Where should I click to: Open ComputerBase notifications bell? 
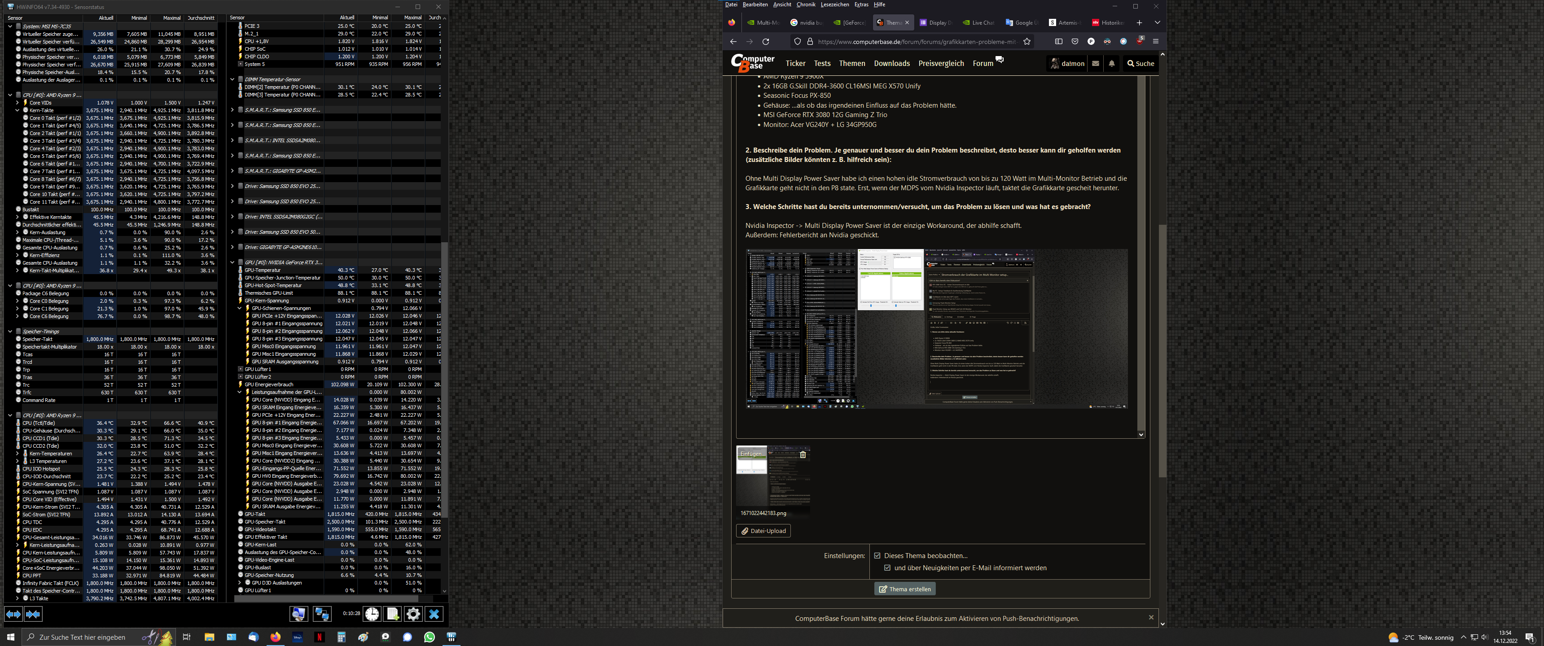pyautogui.click(x=1111, y=64)
